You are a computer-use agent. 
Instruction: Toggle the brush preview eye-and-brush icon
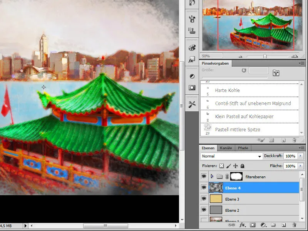261,140
